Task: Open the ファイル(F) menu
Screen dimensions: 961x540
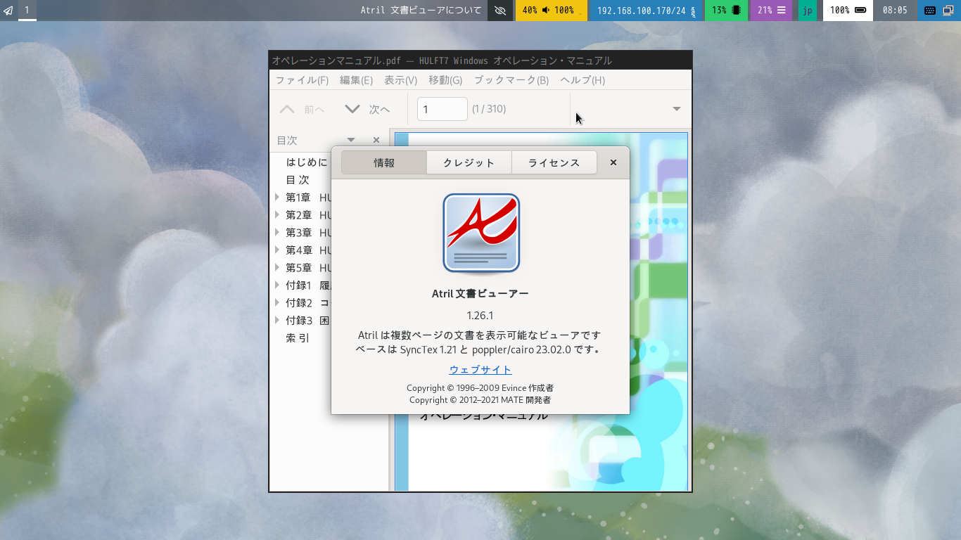Action: (302, 80)
